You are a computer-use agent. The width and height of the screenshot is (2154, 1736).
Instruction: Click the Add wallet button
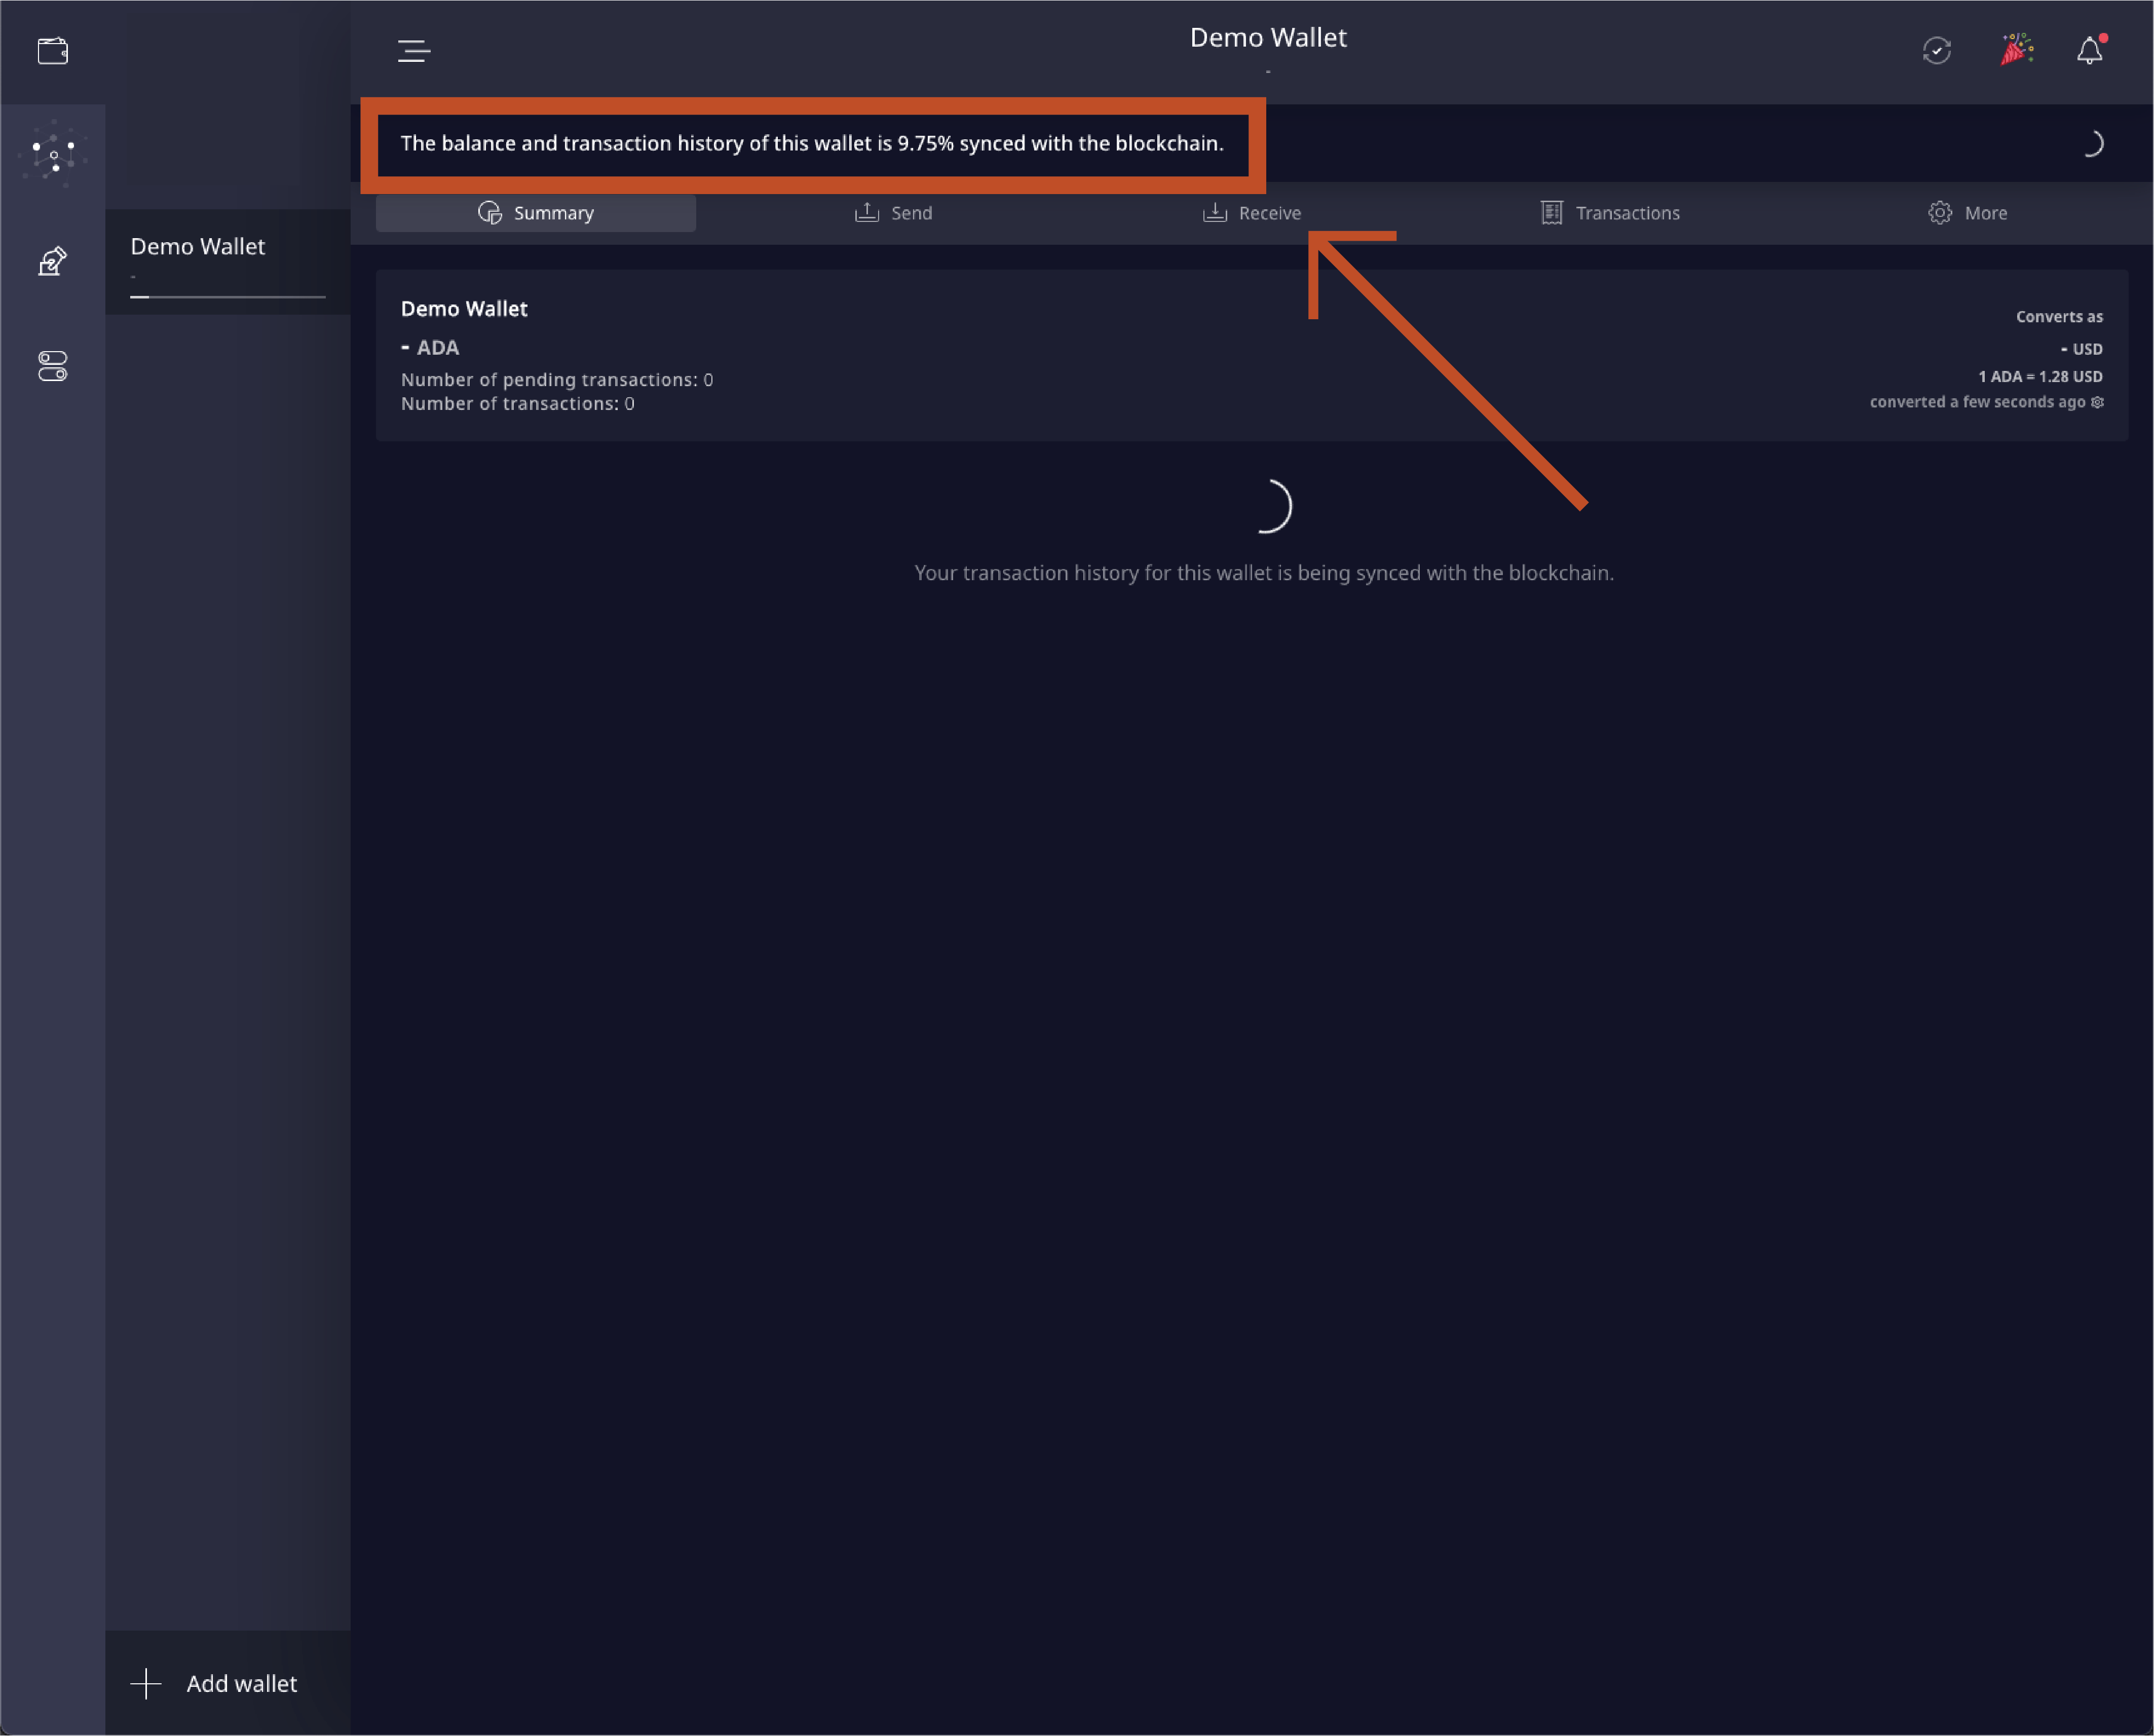coord(228,1683)
